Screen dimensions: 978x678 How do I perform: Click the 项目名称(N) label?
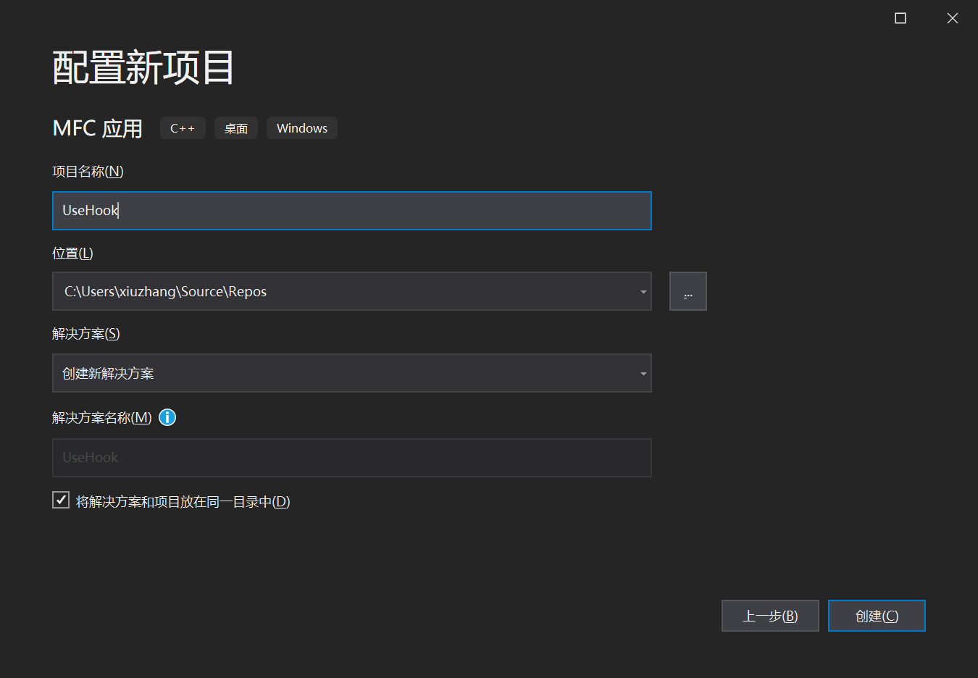88,172
